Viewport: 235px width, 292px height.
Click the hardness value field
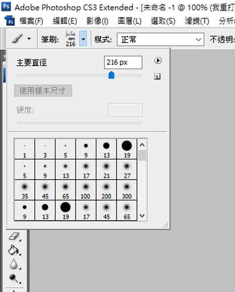(125, 110)
